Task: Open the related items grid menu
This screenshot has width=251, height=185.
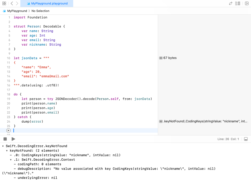Action: click(x=4, y=3)
